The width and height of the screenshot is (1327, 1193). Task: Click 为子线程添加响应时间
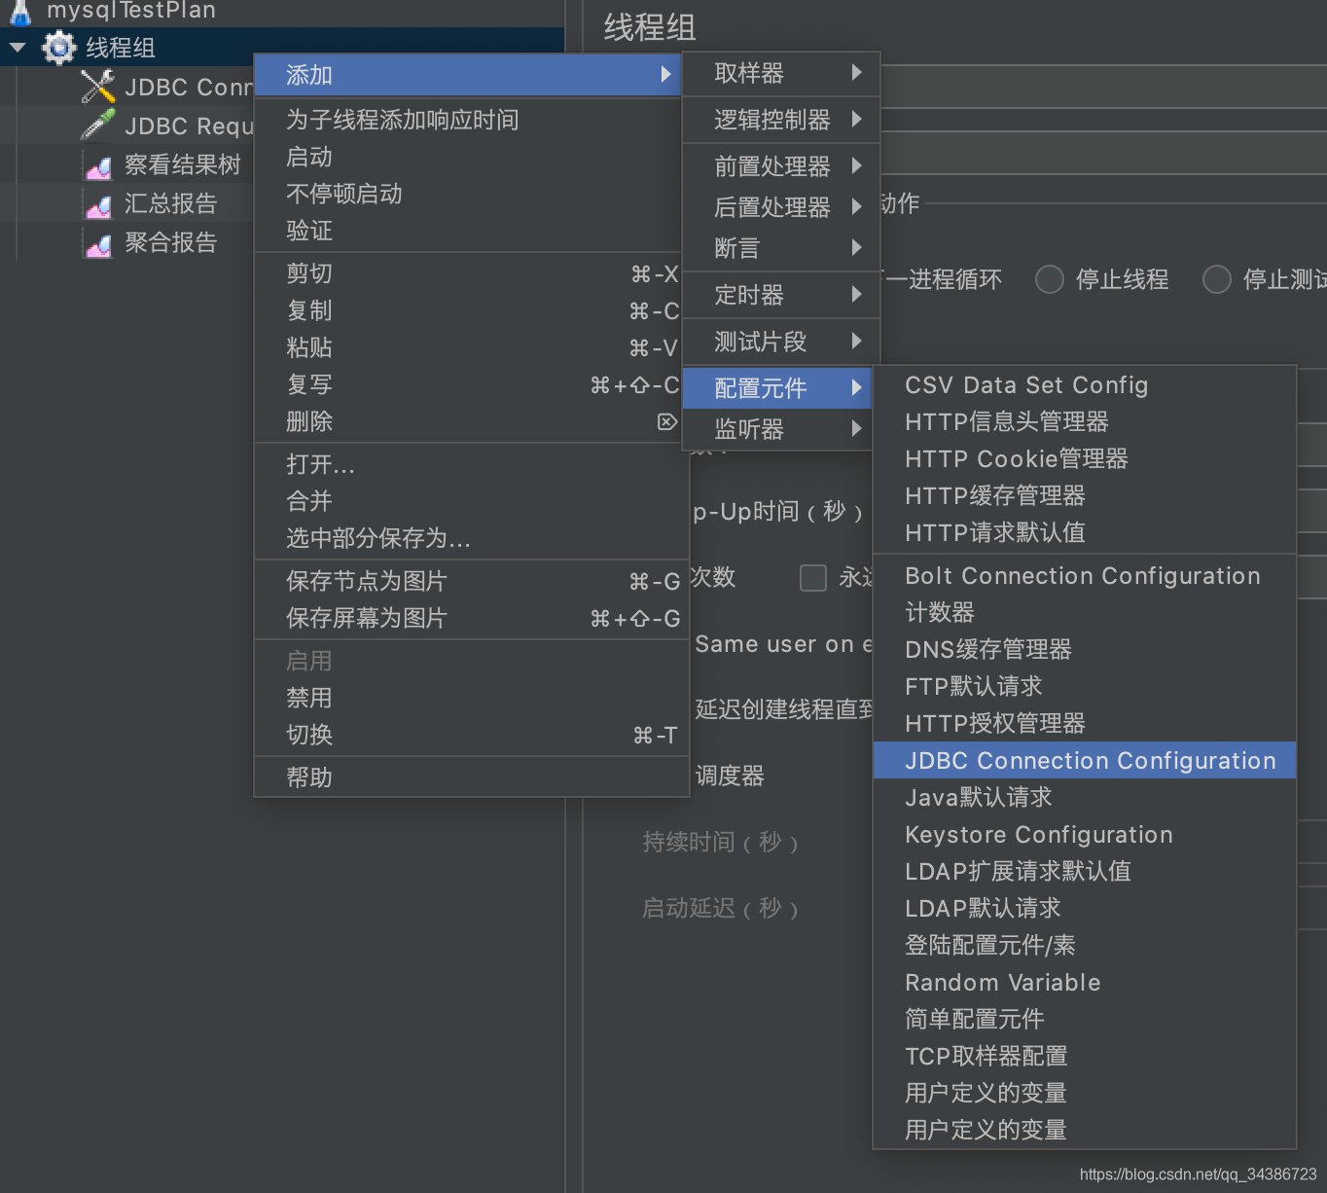467,120
